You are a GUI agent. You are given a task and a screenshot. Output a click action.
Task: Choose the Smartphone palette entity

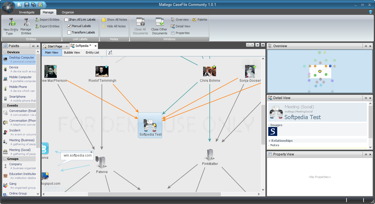point(19,99)
